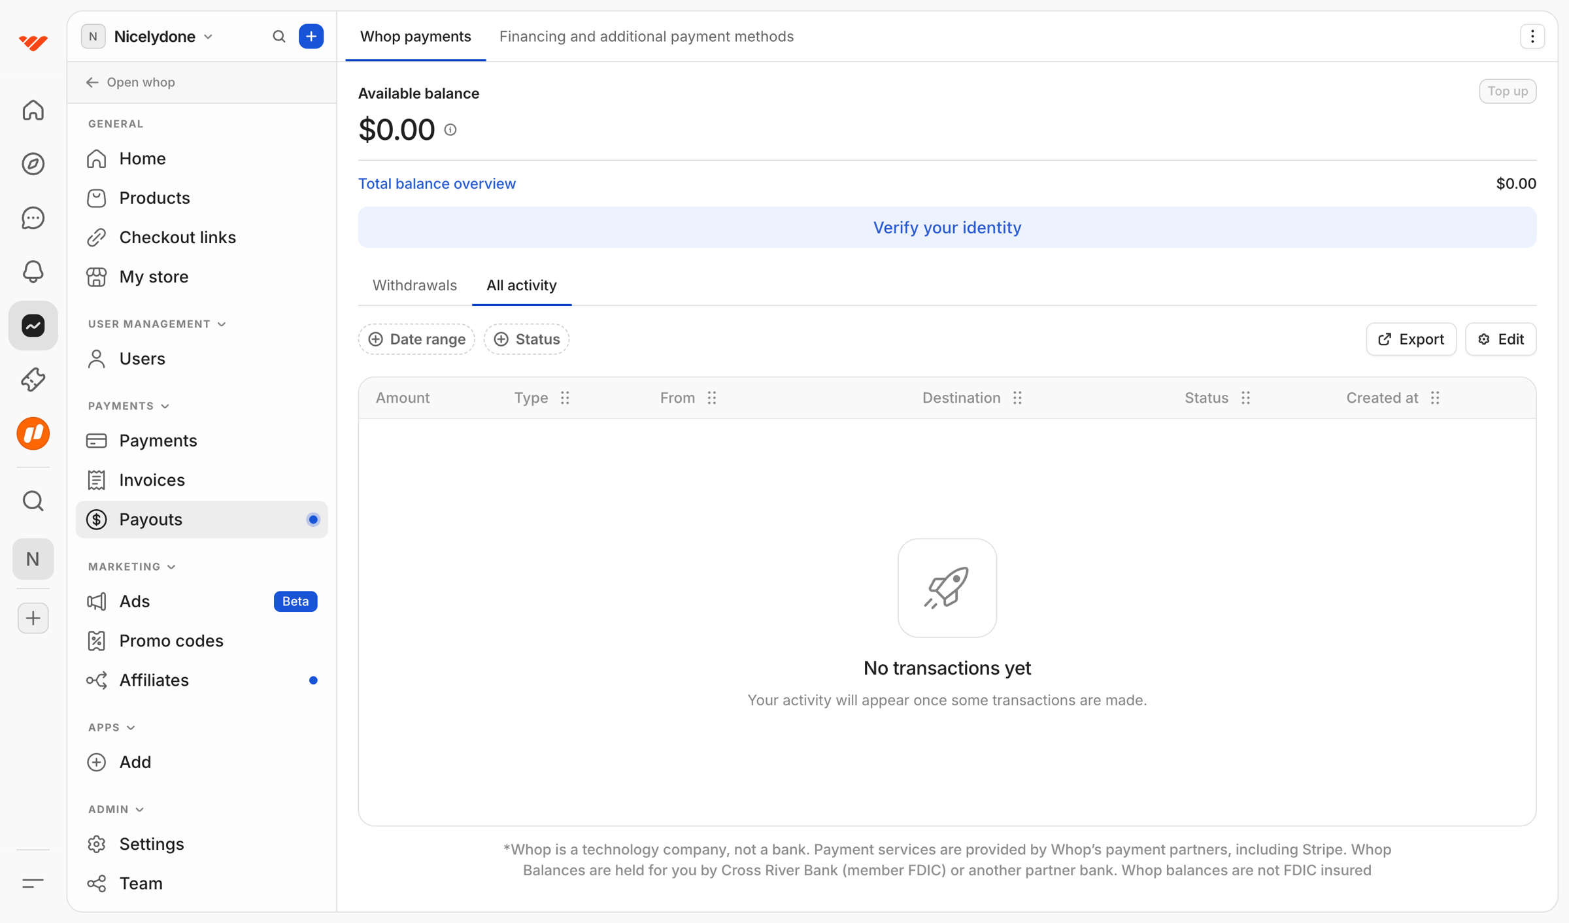The width and height of the screenshot is (1569, 923).
Task: Open the Notifications bell icon
Action: tap(33, 271)
